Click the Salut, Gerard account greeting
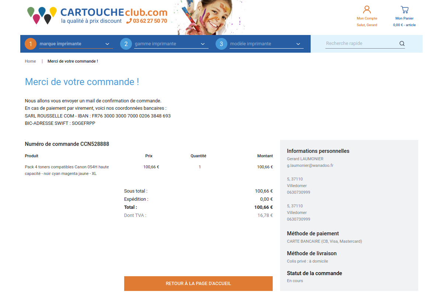 pyautogui.click(x=367, y=25)
